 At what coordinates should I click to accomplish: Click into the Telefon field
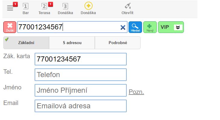click(80, 75)
